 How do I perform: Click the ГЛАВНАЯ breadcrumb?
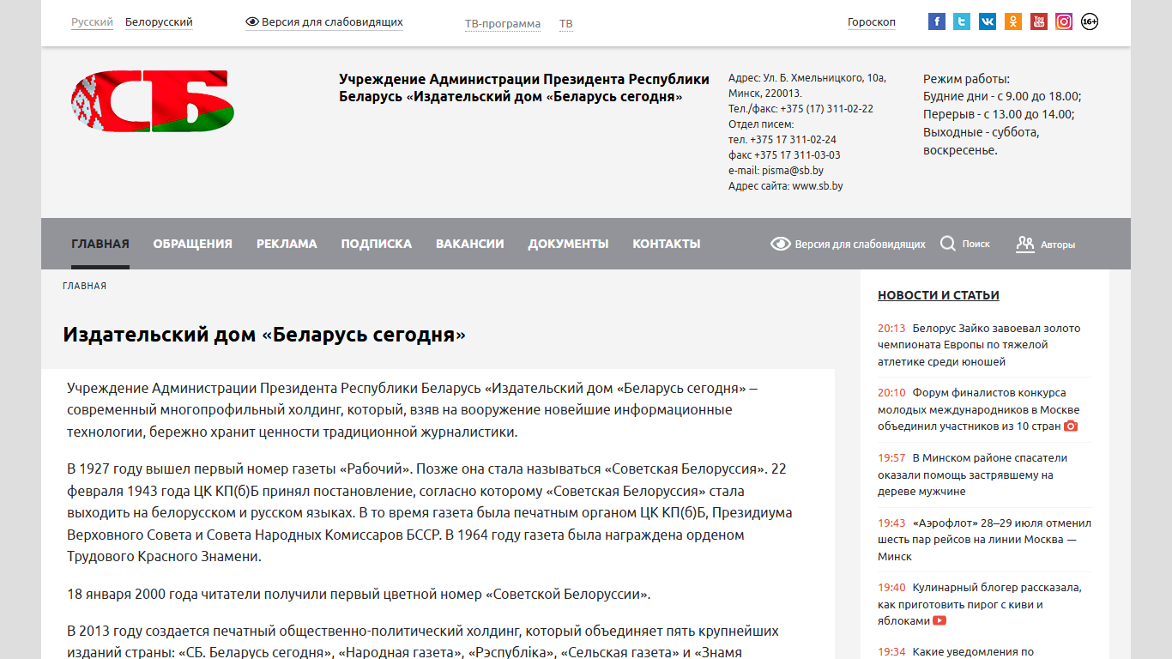(85, 286)
